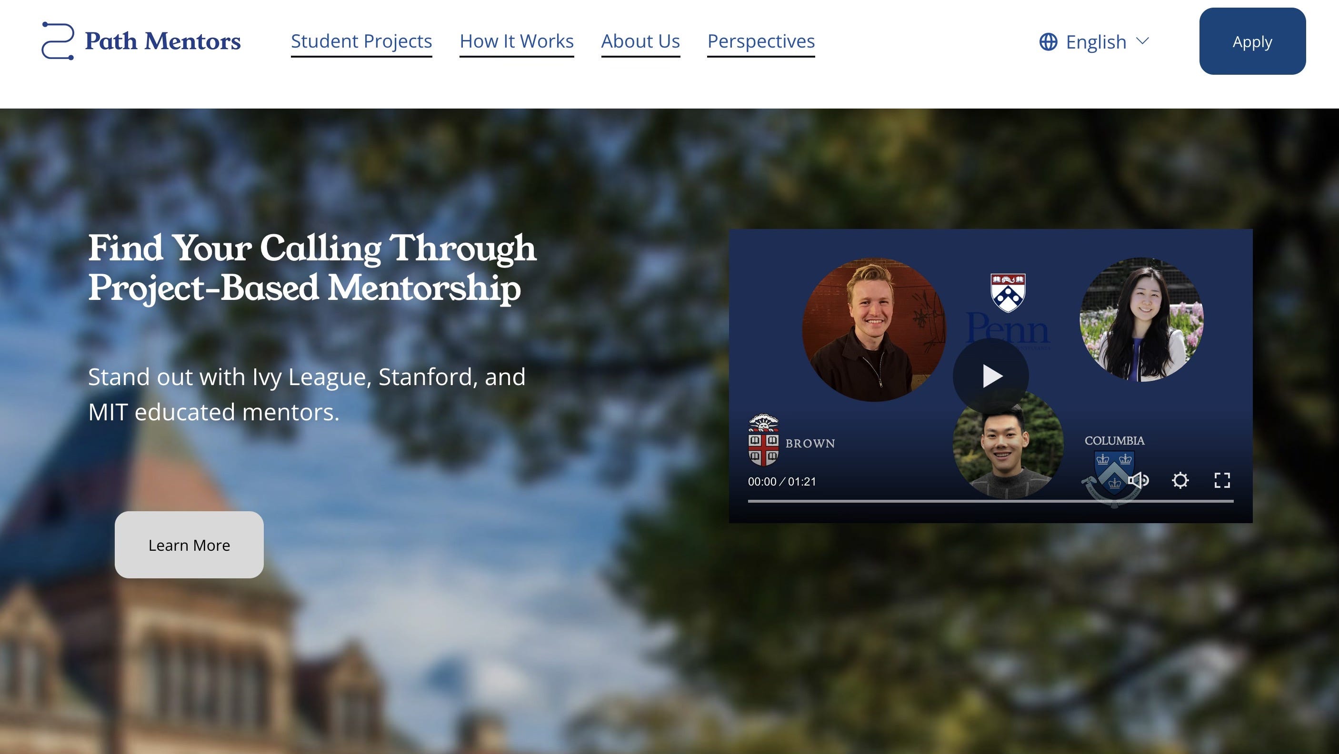Viewport: 1339px width, 754px height.
Task: Click the 00:00 / 01:21 video timestamp
Action: (x=782, y=482)
